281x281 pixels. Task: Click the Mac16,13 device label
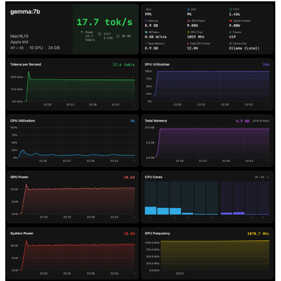[x=19, y=36]
